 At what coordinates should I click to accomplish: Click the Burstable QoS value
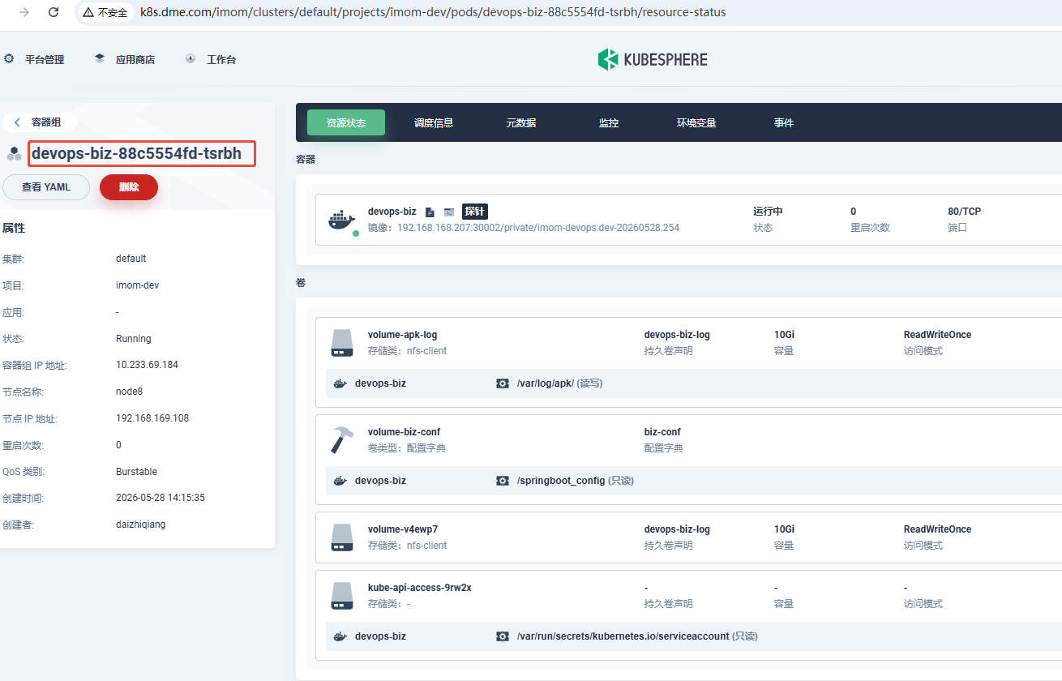[x=136, y=472]
